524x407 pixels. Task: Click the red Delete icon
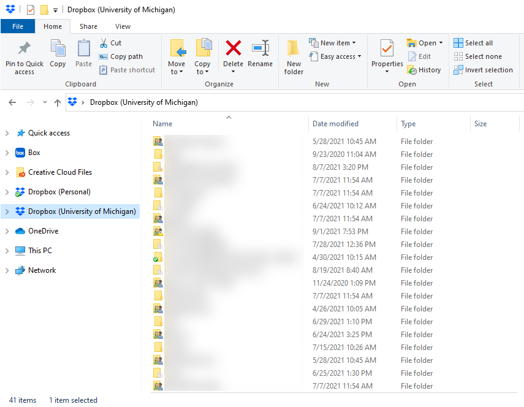tap(234, 48)
